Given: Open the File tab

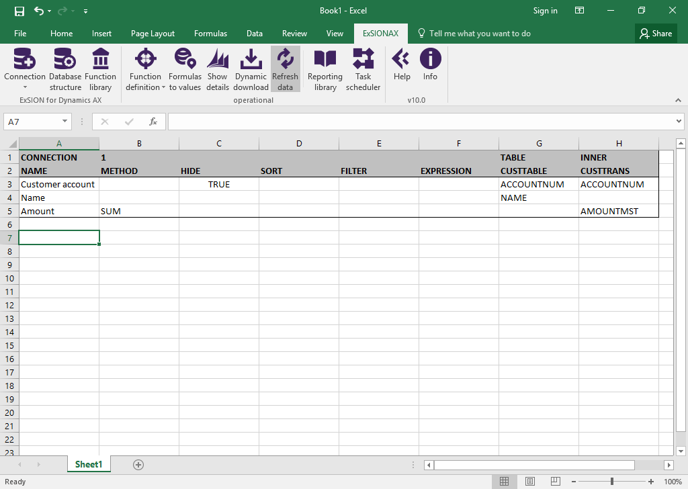Looking at the screenshot, I should [x=20, y=34].
